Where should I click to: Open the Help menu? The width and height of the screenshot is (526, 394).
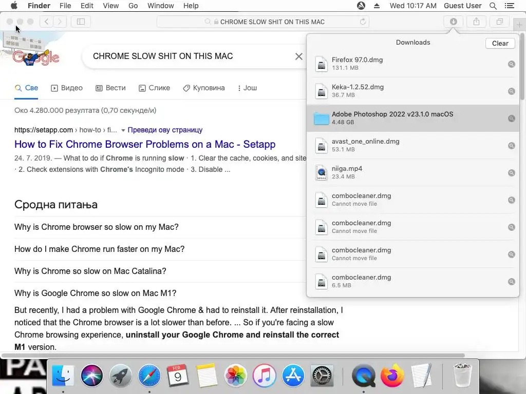pos(191,6)
